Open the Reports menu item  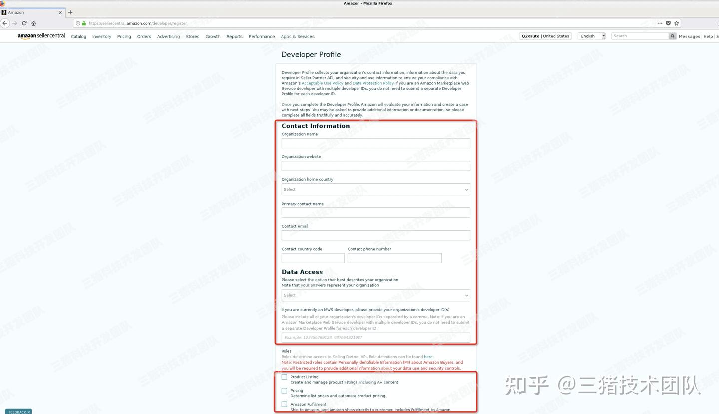tap(234, 36)
